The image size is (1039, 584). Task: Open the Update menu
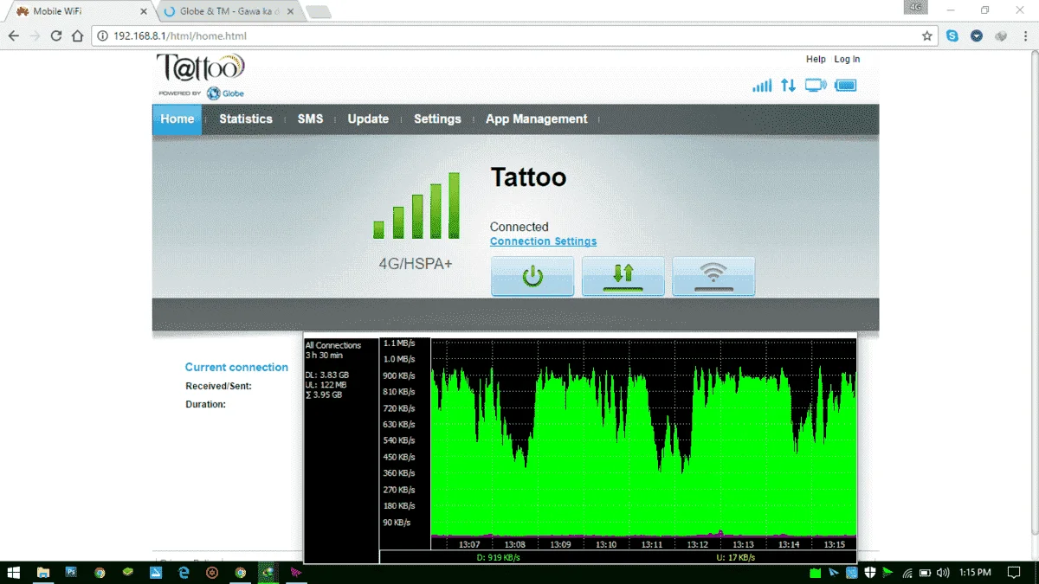tap(368, 119)
